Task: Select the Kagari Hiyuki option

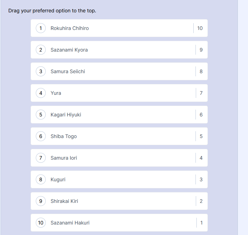Action: click(66, 115)
